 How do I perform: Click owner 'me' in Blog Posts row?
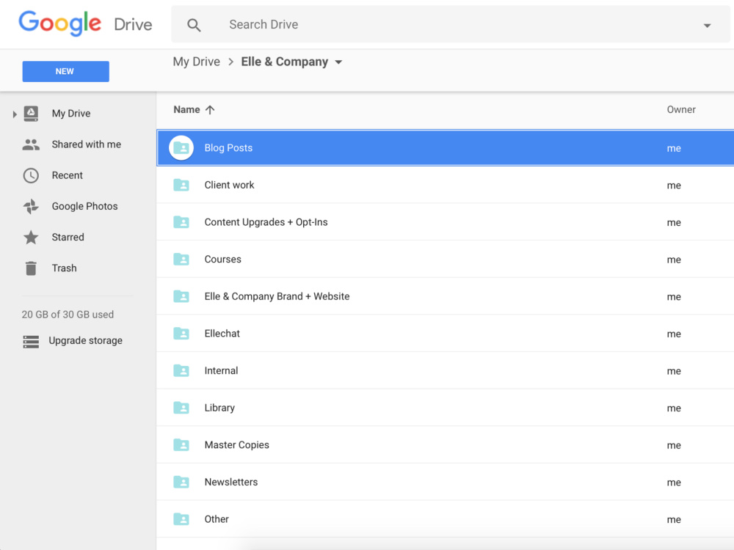[x=674, y=148]
